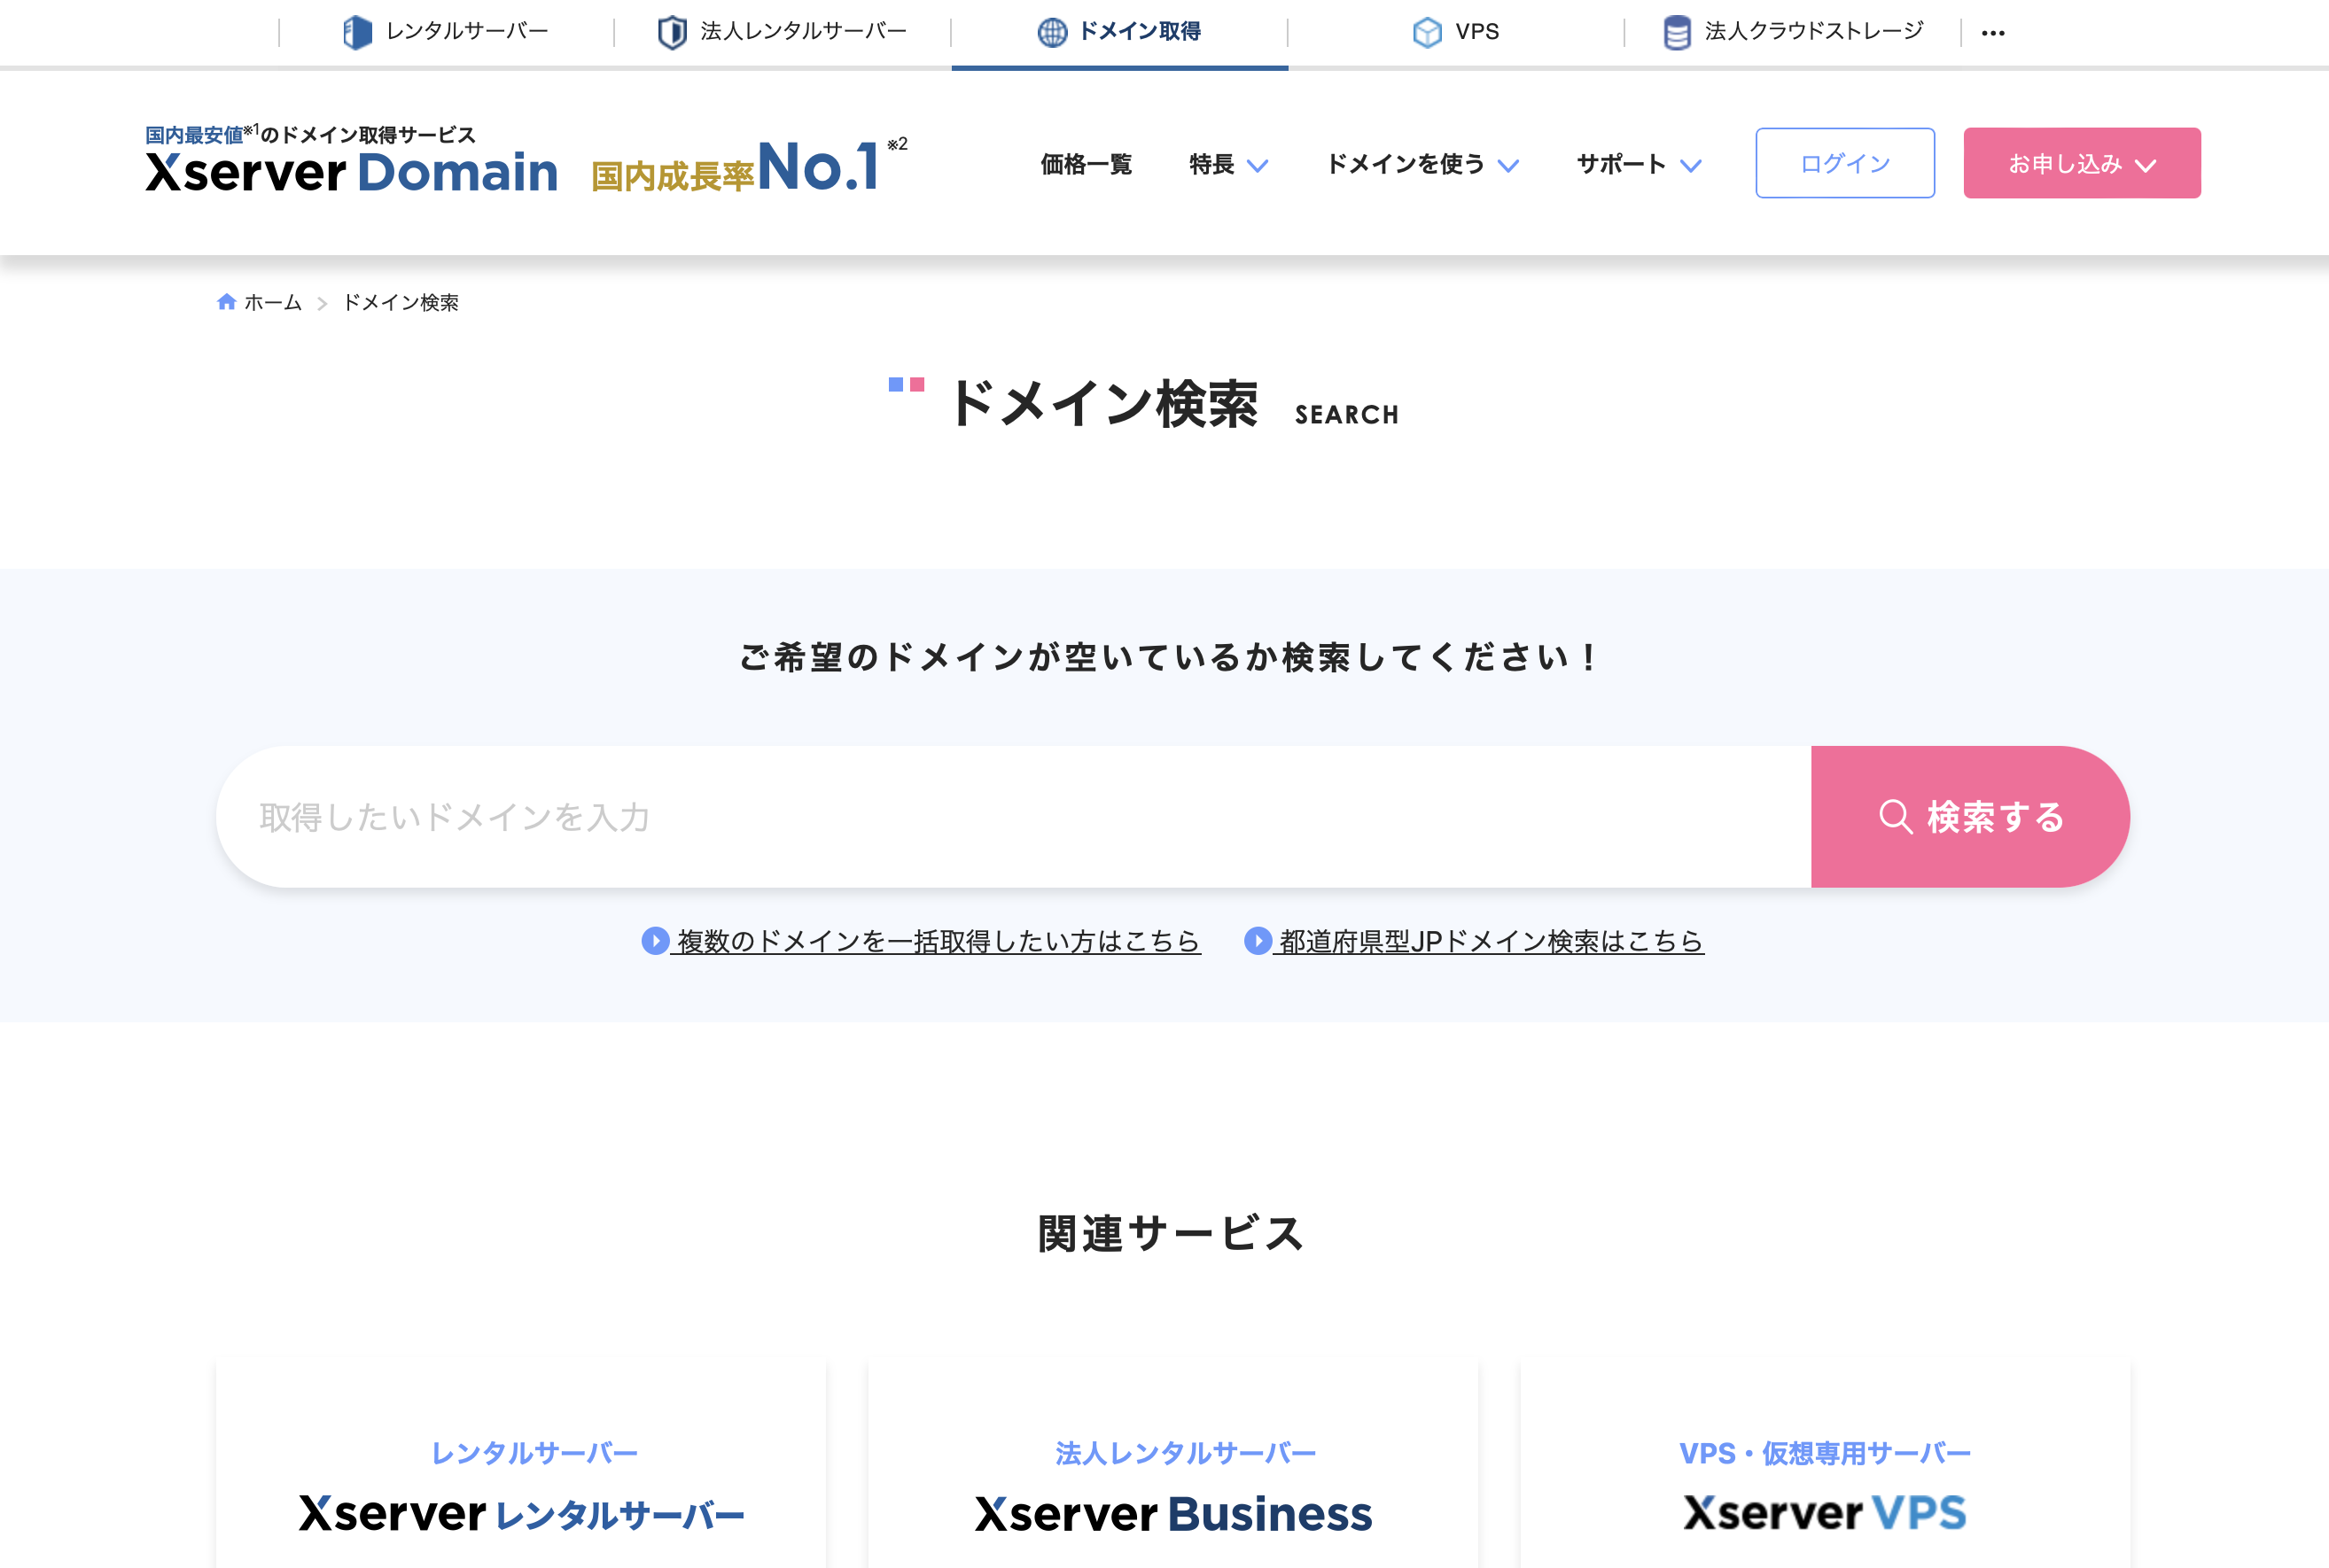Click the arrow icon beside 複数のドメイン link
The height and width of the screenshot is (1568, 2329).
click(x=655, y=941)
